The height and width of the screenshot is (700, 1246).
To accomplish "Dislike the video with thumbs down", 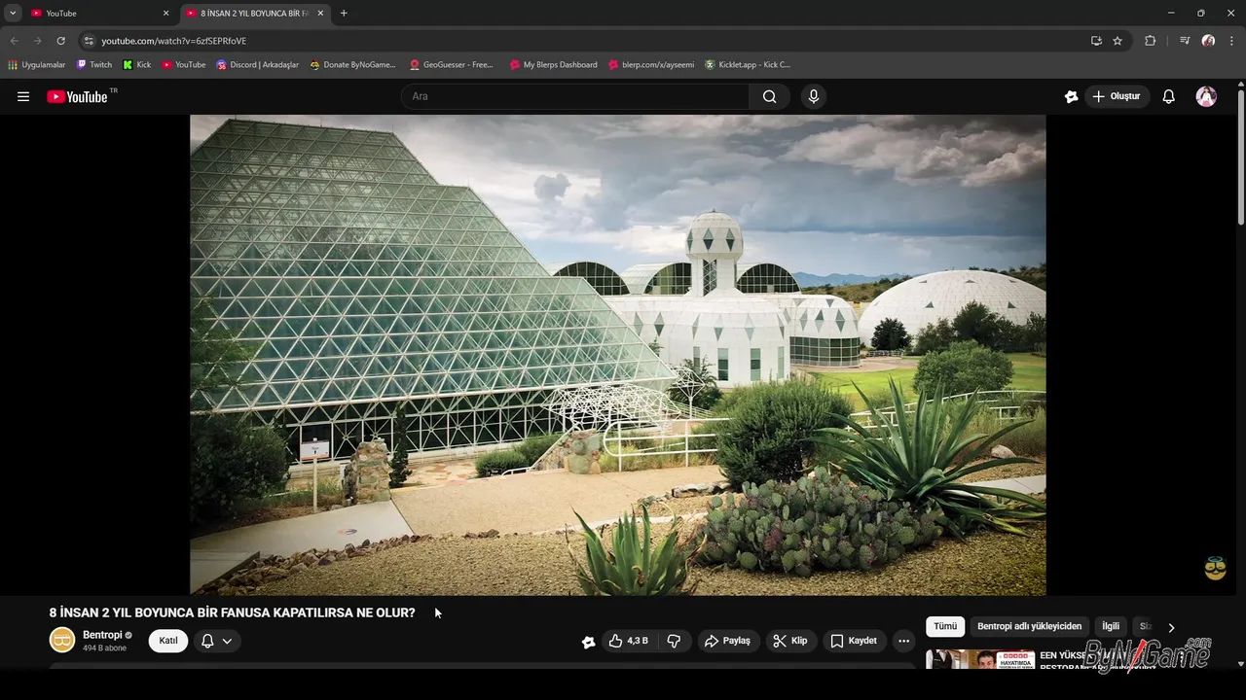I will tap(674, 641).
